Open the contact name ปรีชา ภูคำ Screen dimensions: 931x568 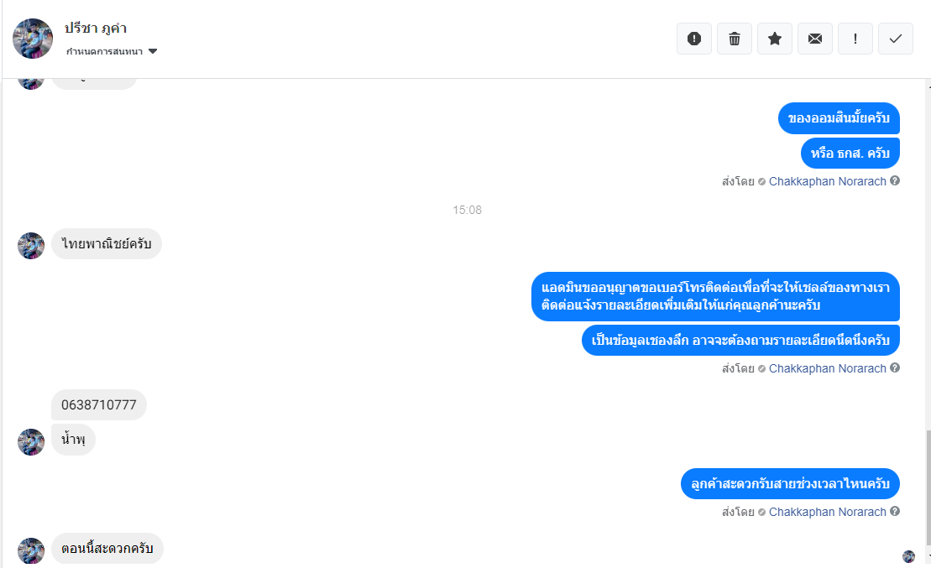coord(96,28)
